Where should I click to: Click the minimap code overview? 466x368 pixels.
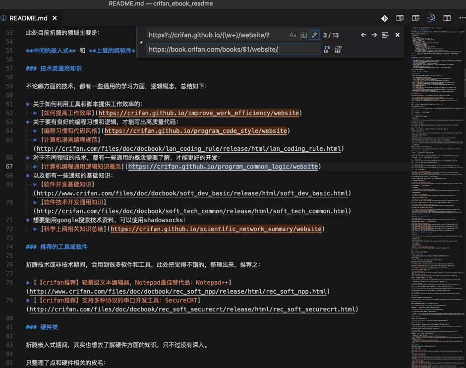click(437, 197)
